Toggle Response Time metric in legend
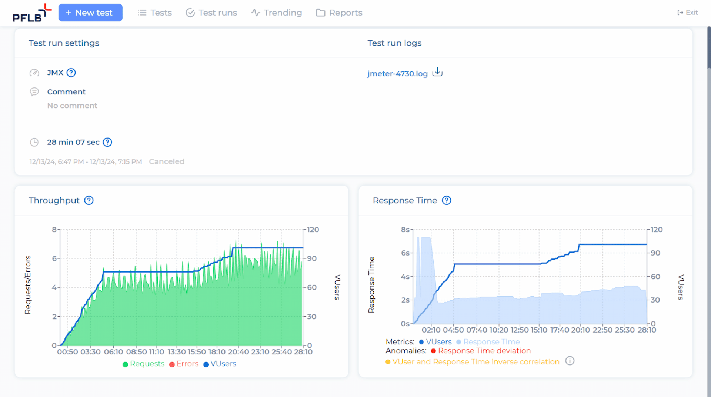 488,342
